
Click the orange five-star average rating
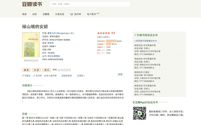104,33
